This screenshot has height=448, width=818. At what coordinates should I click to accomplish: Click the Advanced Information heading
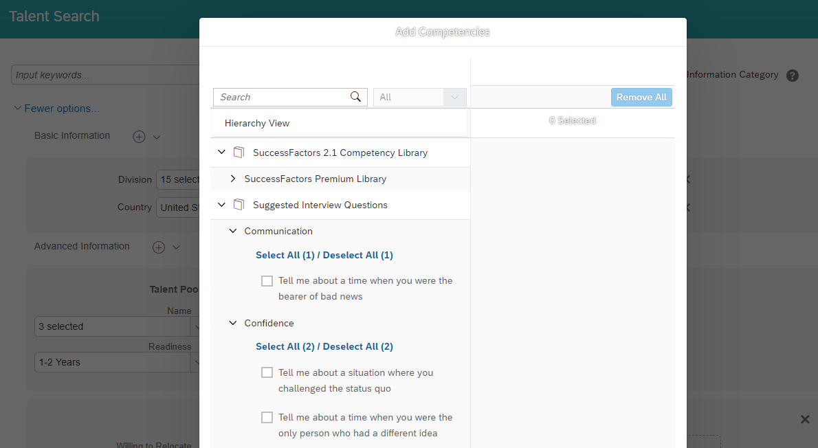point(82,246)
